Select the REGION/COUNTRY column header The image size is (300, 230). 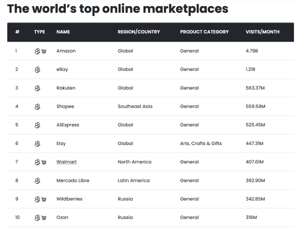pos(138,32)
